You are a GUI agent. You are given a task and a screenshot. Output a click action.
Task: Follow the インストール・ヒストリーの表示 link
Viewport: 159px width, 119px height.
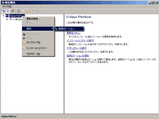(80, 40)
